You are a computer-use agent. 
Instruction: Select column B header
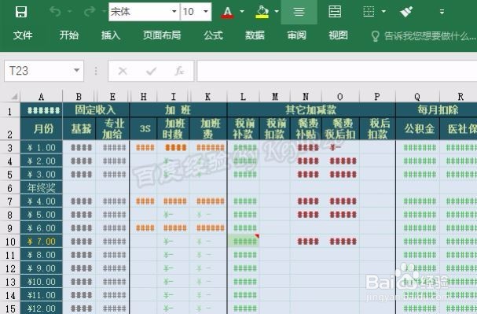[x=79, y=97]
